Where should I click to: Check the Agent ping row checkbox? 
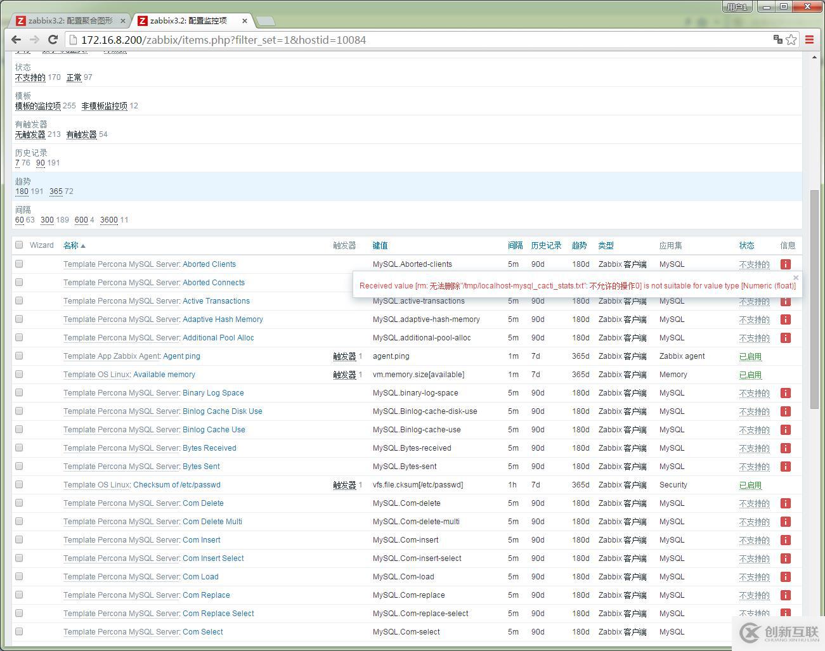point(19,356)
